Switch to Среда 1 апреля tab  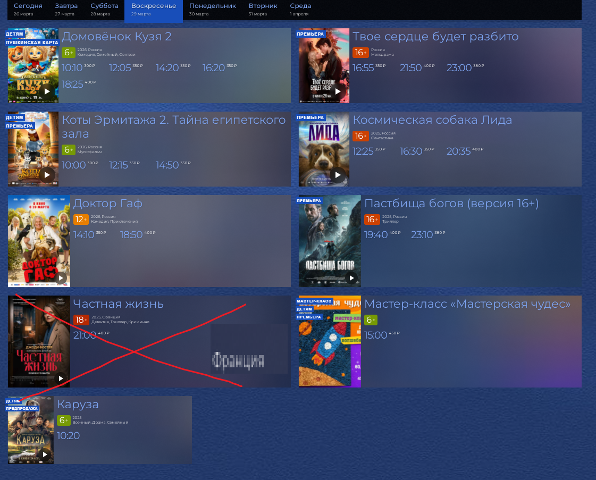300,10
